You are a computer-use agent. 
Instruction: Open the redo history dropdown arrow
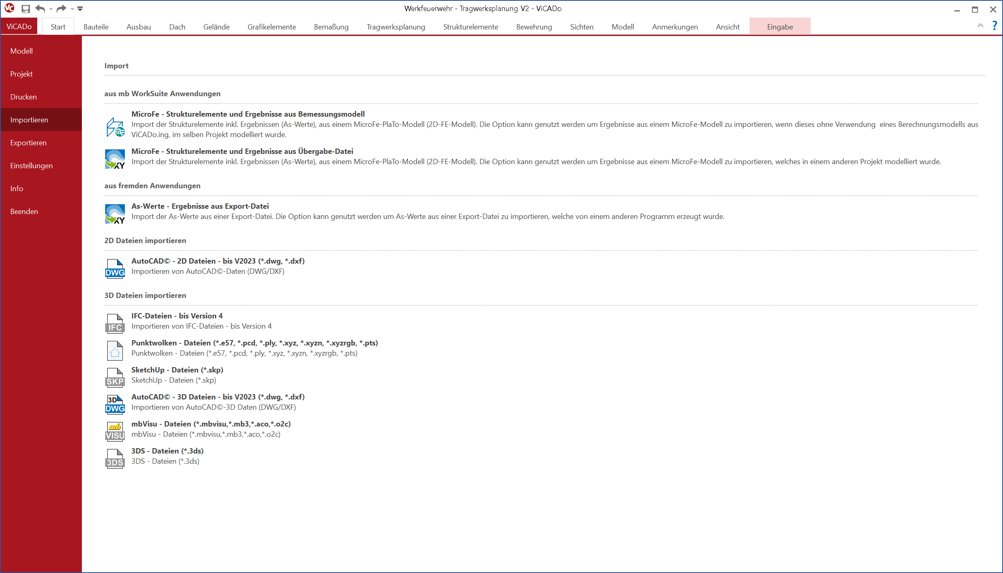click(72, 9)
